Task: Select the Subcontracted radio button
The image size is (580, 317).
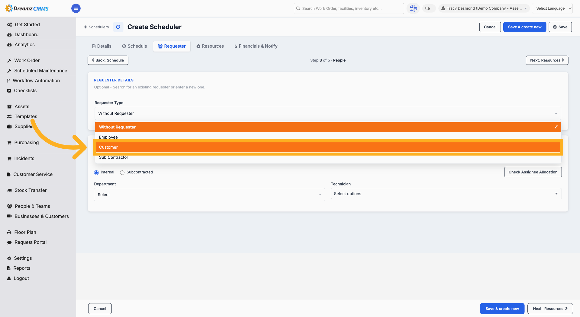Action: pos(122,173)
